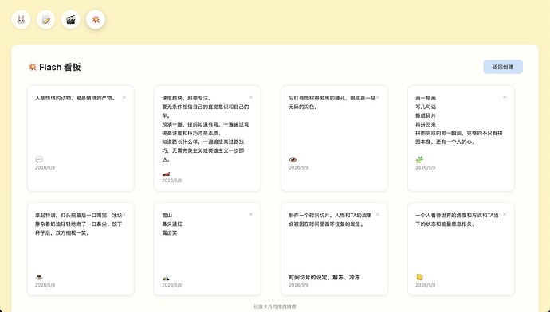This screenshot has height=312, width=550.
Task: Click the date under the 人是情境的动物 card
Action: click(45, 168)
